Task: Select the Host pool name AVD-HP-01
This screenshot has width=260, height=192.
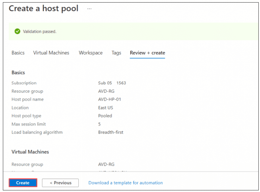Action: click(x=109, y=99)
